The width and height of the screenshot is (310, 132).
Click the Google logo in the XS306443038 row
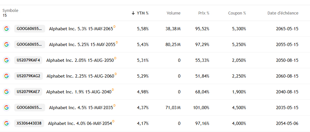(6, 123)
